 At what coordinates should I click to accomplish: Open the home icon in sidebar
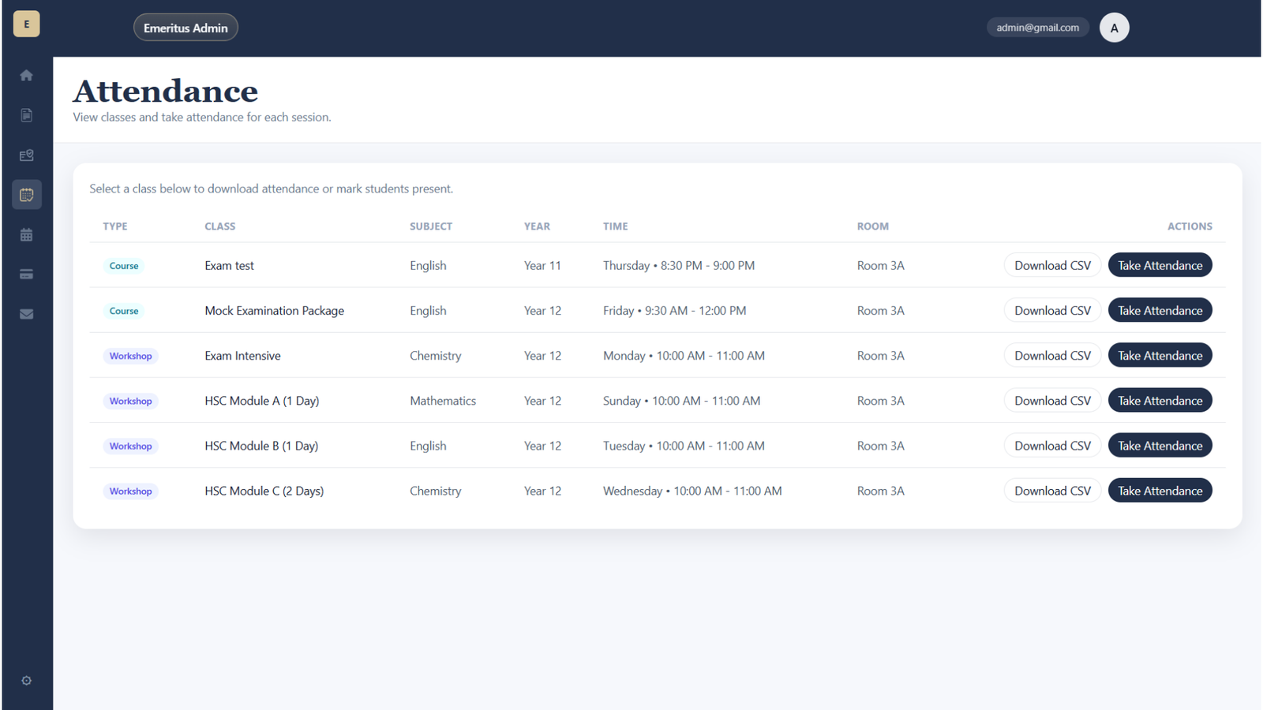click(x=26, y=76)
